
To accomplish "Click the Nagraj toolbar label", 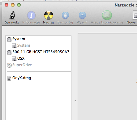I will (48, 22).
